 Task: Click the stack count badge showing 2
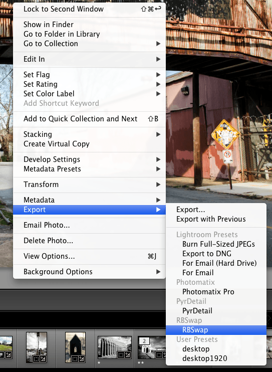coord(144,341)
